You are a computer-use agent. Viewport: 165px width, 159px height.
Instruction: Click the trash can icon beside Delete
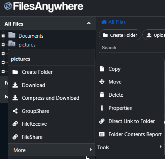point(102,95)
